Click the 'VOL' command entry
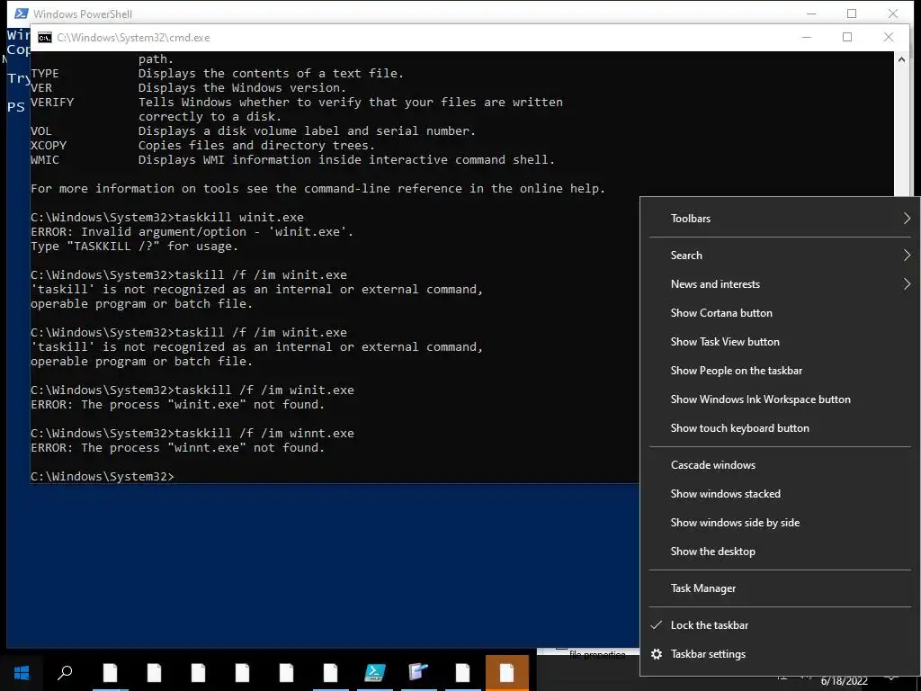This screenshot has width=921, height=691. coord(41,131)
